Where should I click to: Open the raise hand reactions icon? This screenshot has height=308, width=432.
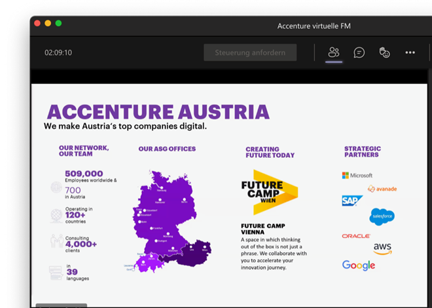point(384,52)
